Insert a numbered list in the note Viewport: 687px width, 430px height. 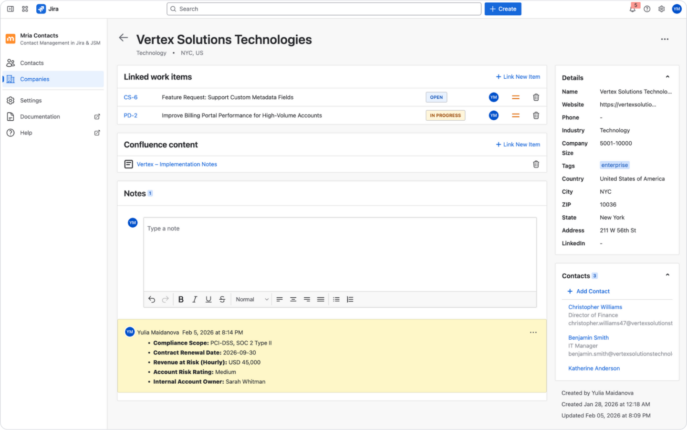(x=350, y=299)
